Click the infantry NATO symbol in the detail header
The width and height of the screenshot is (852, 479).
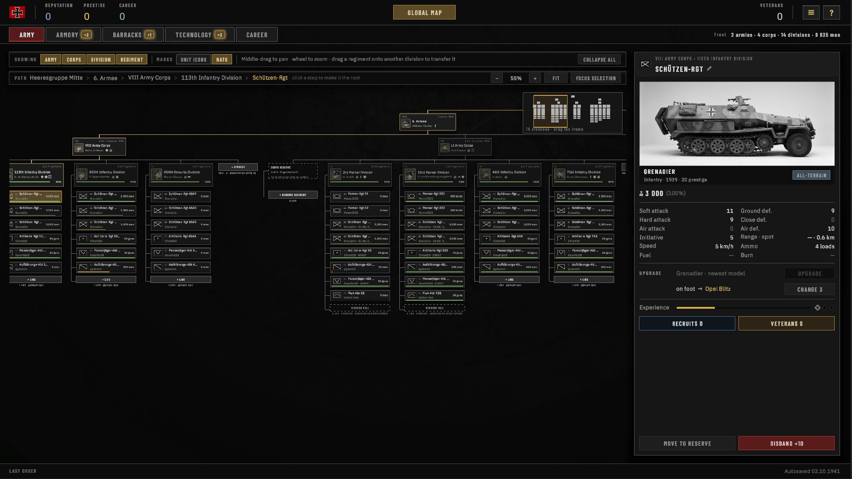pos(645,64)
